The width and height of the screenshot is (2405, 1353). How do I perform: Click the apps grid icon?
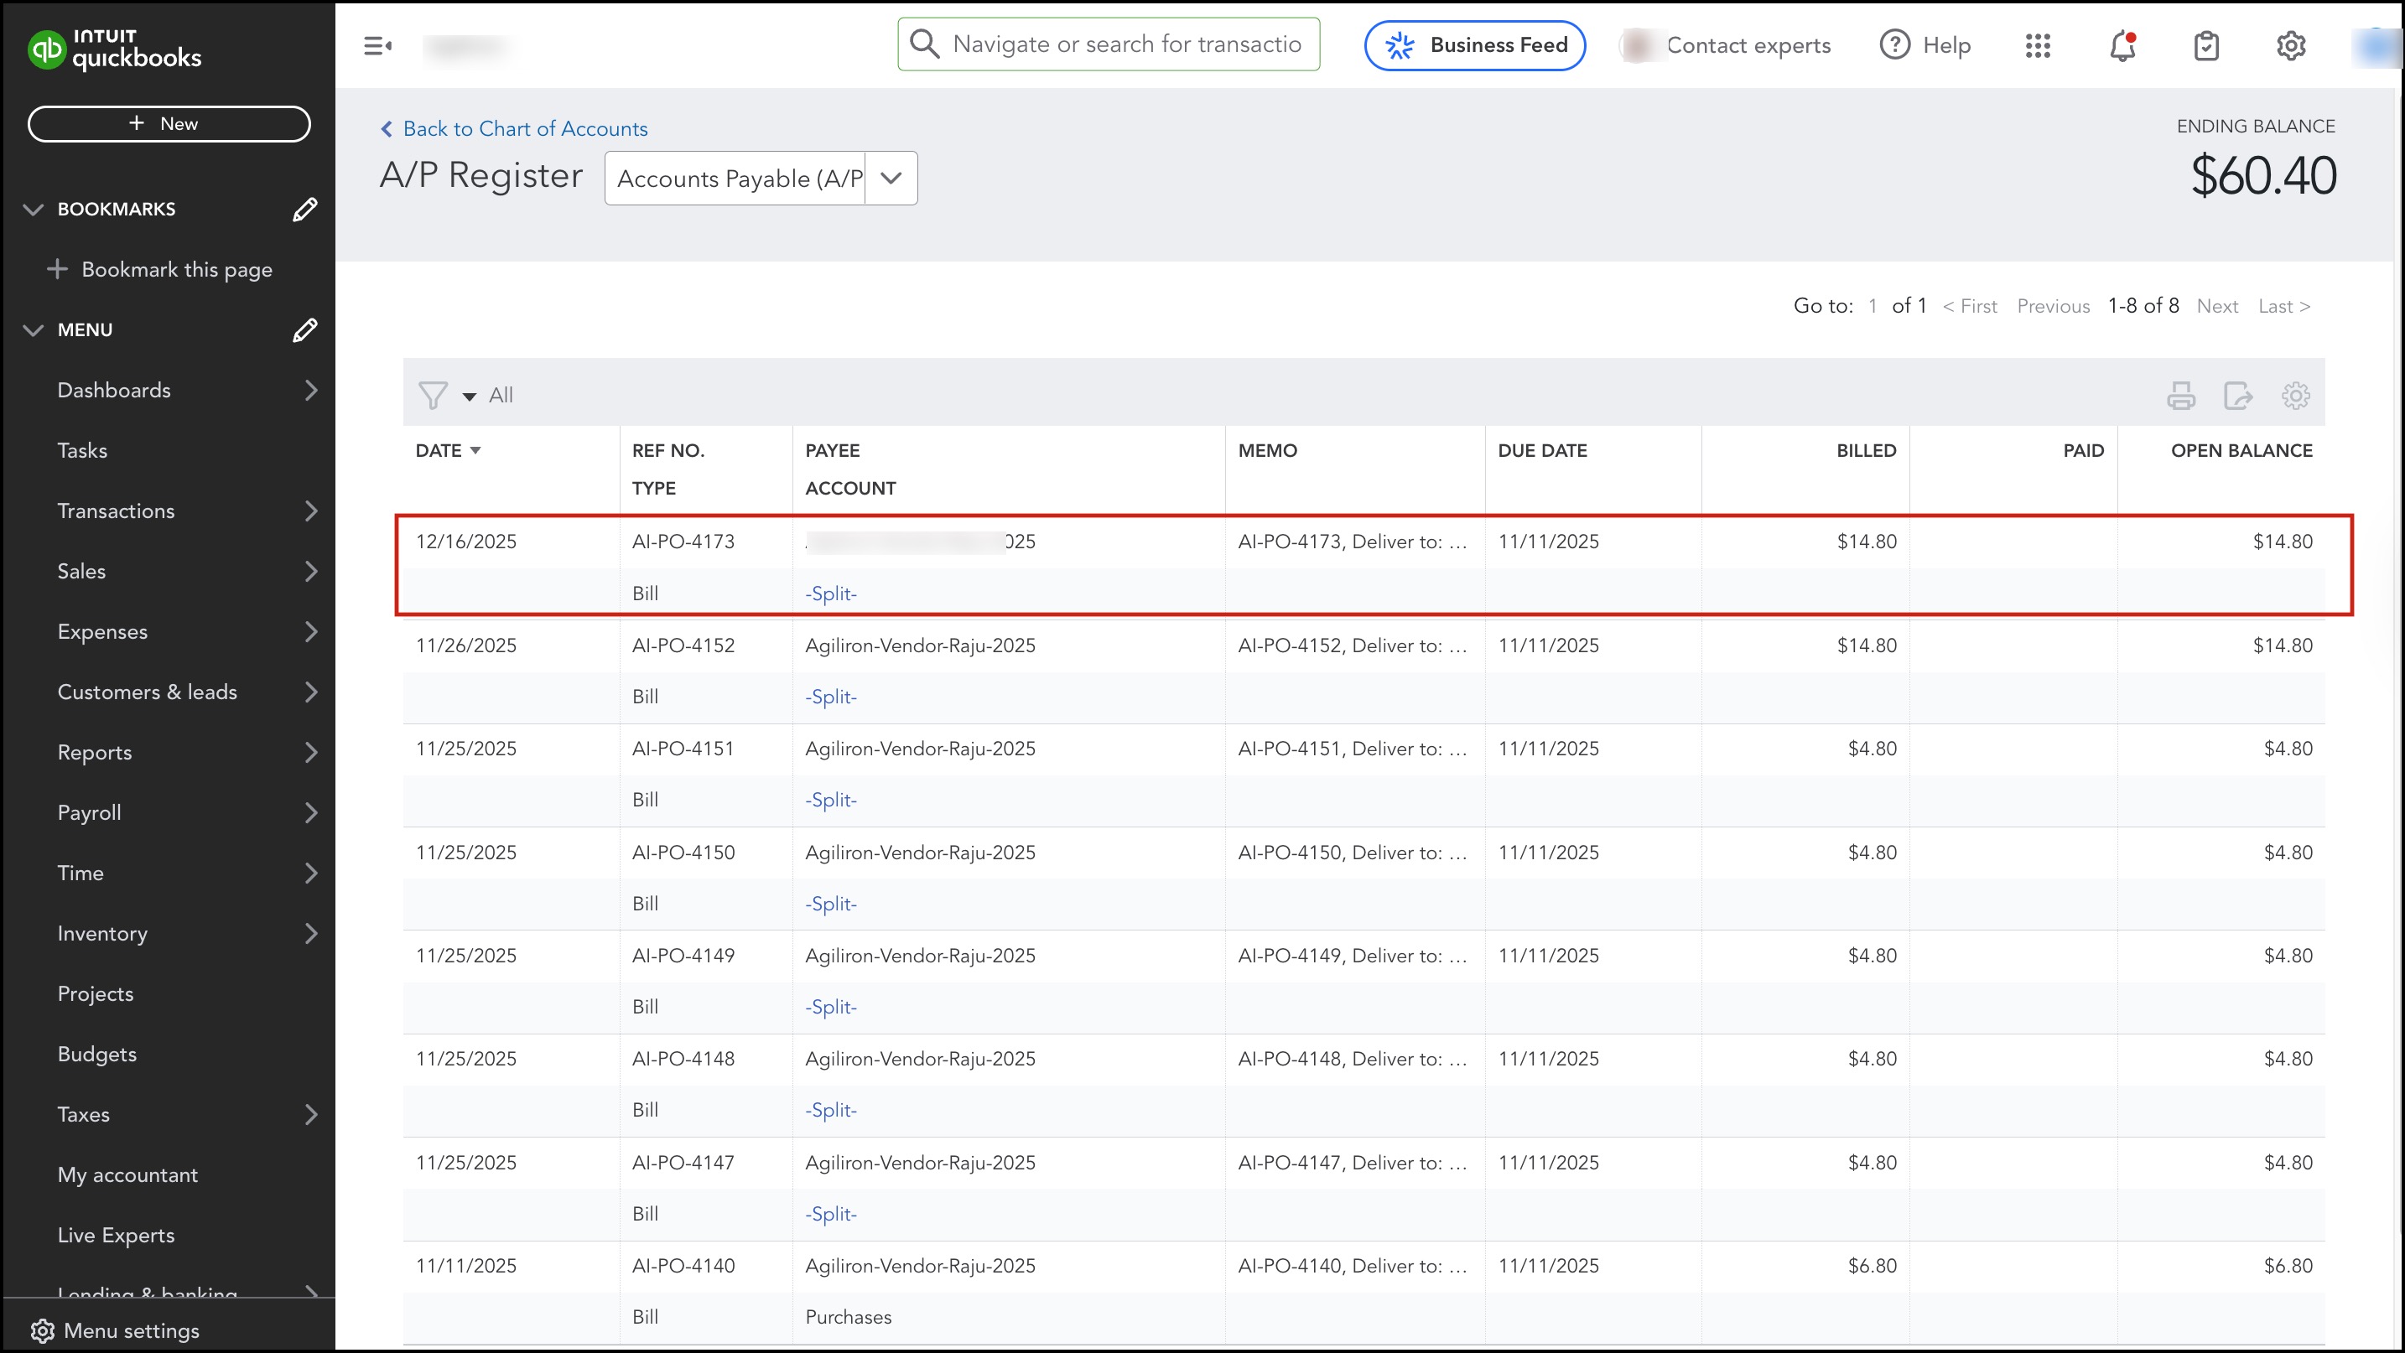[2038, 44]
